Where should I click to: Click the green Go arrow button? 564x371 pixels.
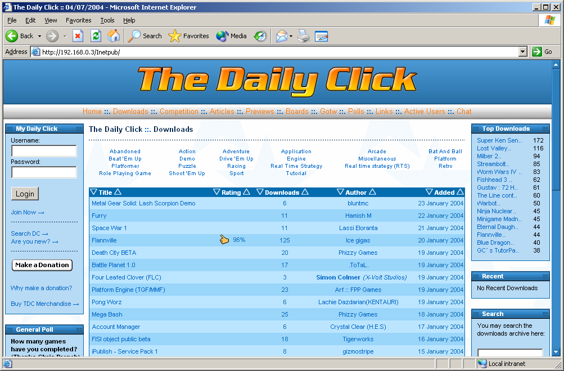point(537,52)
